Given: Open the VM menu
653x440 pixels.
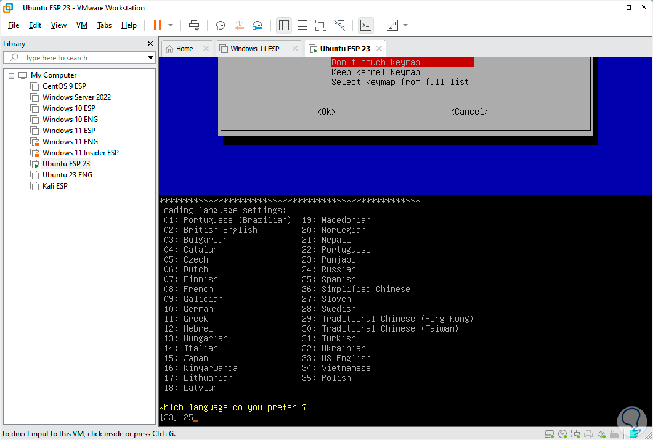Looking at the screenshot, I should click(x=82, y=25).
